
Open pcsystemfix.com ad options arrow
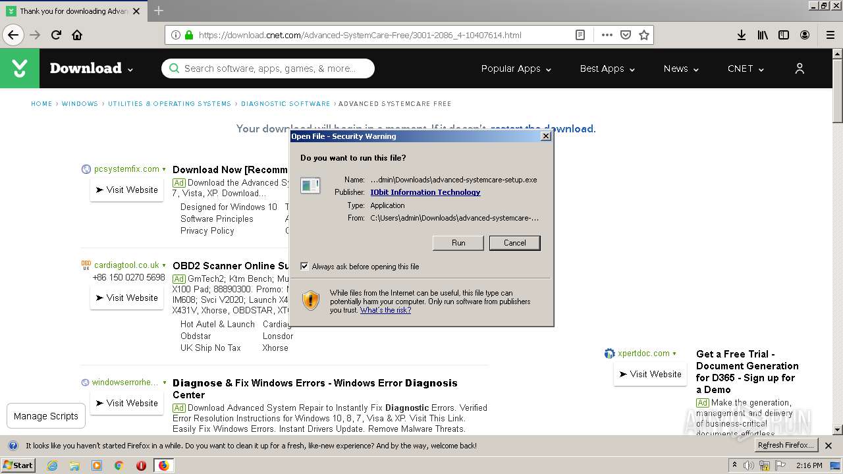point(164,169)
